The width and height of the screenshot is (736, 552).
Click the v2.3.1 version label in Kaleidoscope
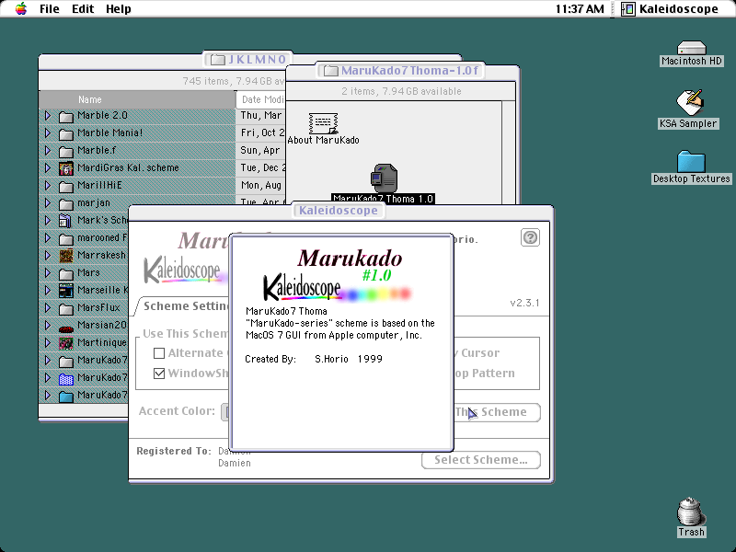click(524, 303)
